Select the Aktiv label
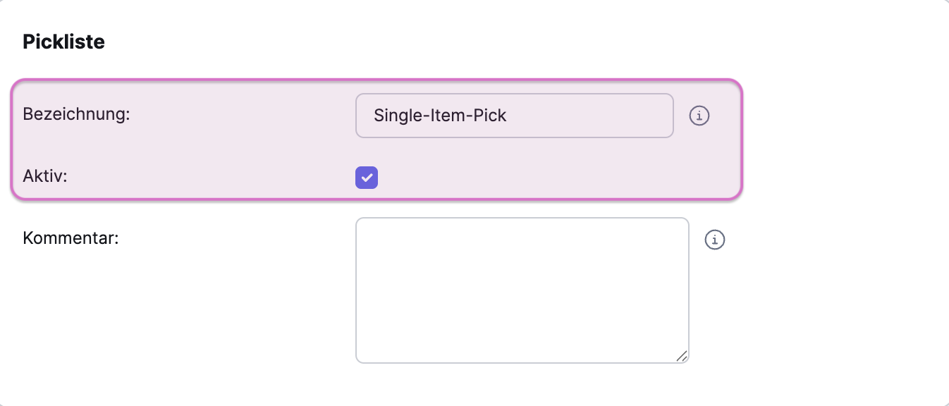 pos(44,176)
